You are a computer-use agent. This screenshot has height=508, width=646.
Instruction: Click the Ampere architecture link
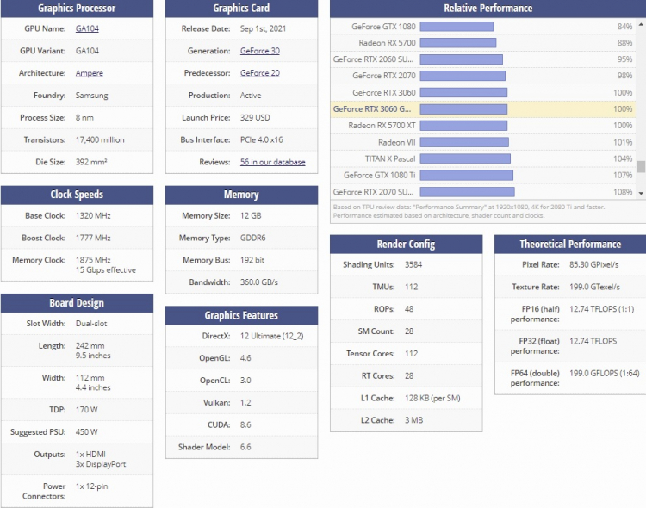[90, 73]
